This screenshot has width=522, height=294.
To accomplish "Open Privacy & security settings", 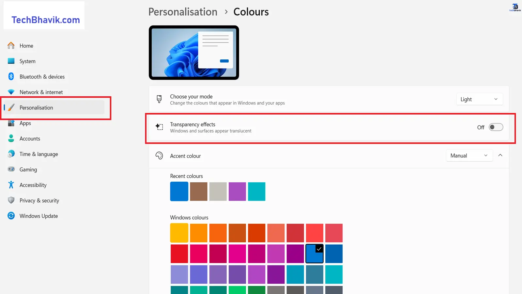I will click(x=39, y=201).
